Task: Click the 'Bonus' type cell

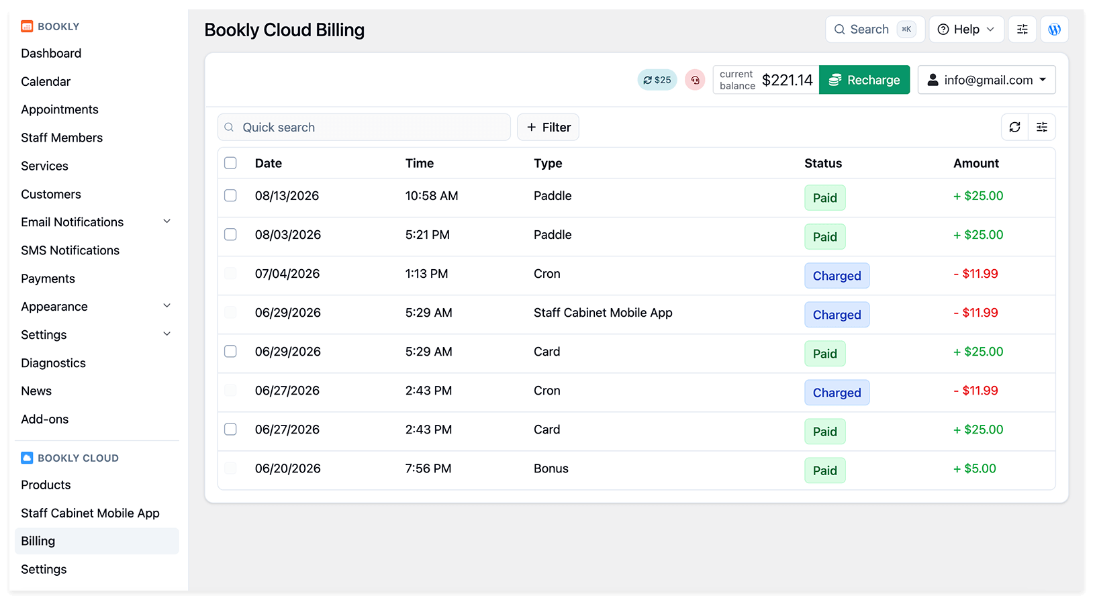Action: pyautogui.click(x=551, y=468)
